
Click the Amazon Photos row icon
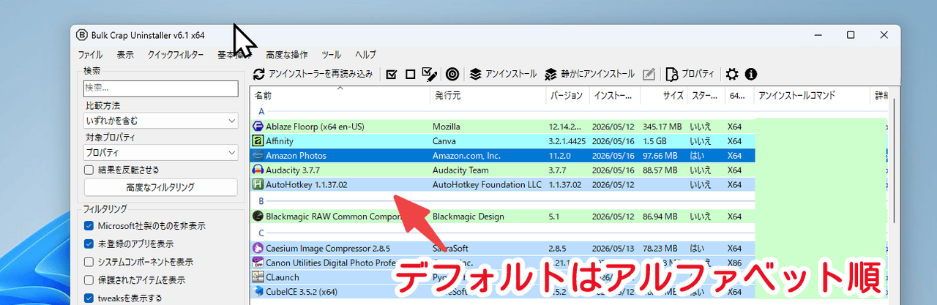point(258,156)
